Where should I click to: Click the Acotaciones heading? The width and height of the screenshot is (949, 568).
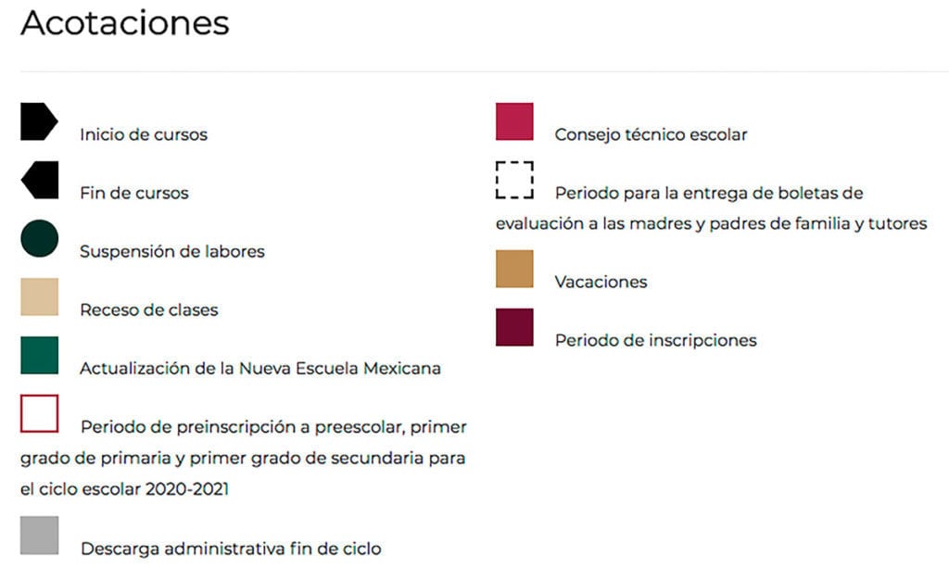pyautogui.click(x=125, y=23)
